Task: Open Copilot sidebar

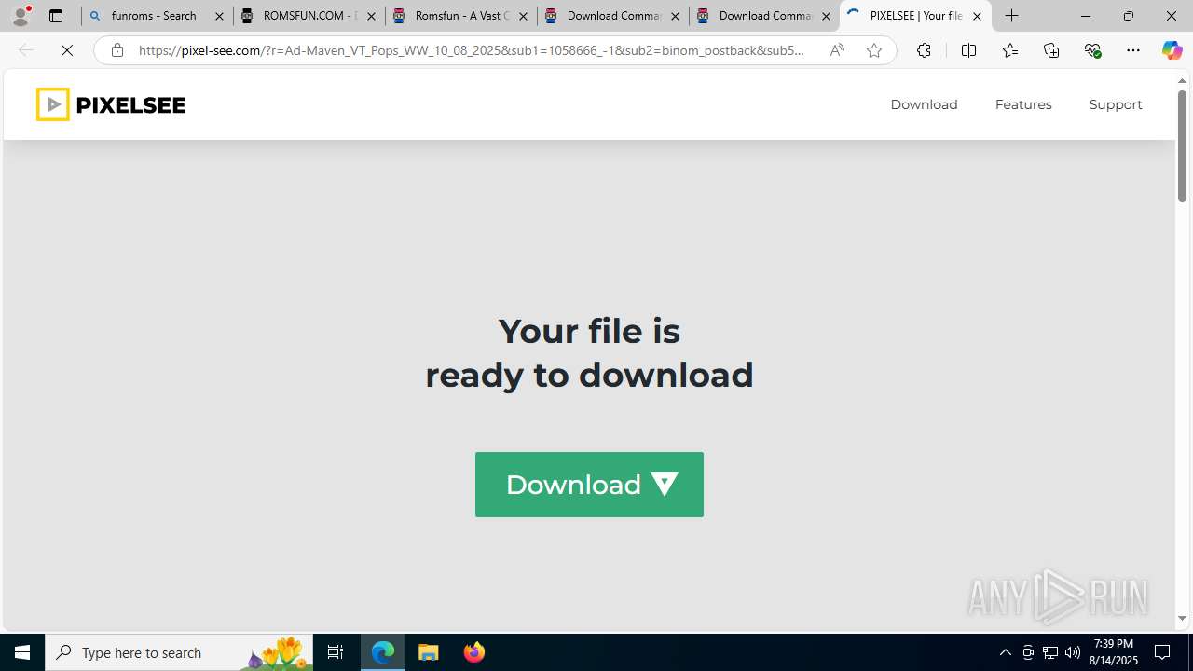Action: coord(1172,50)
